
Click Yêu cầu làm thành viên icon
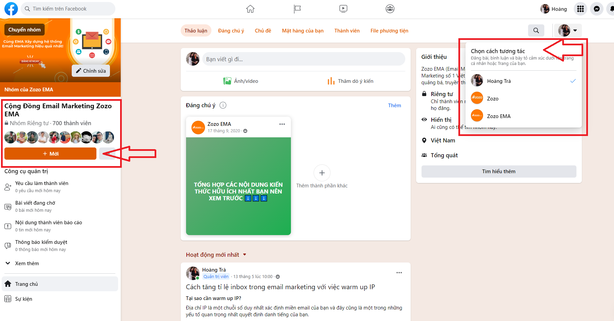(x=8, y=187)
